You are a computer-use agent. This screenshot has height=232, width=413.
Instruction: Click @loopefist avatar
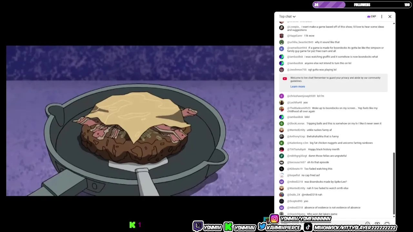click(281, 175)
